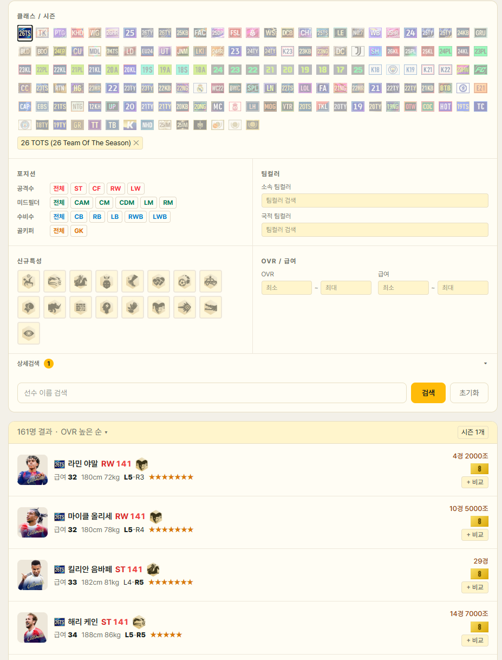Open 라민 야말 player thumbnail
The width and height of the screenshot is (502, 660).
pyautogui.click(x=32, y=470)
